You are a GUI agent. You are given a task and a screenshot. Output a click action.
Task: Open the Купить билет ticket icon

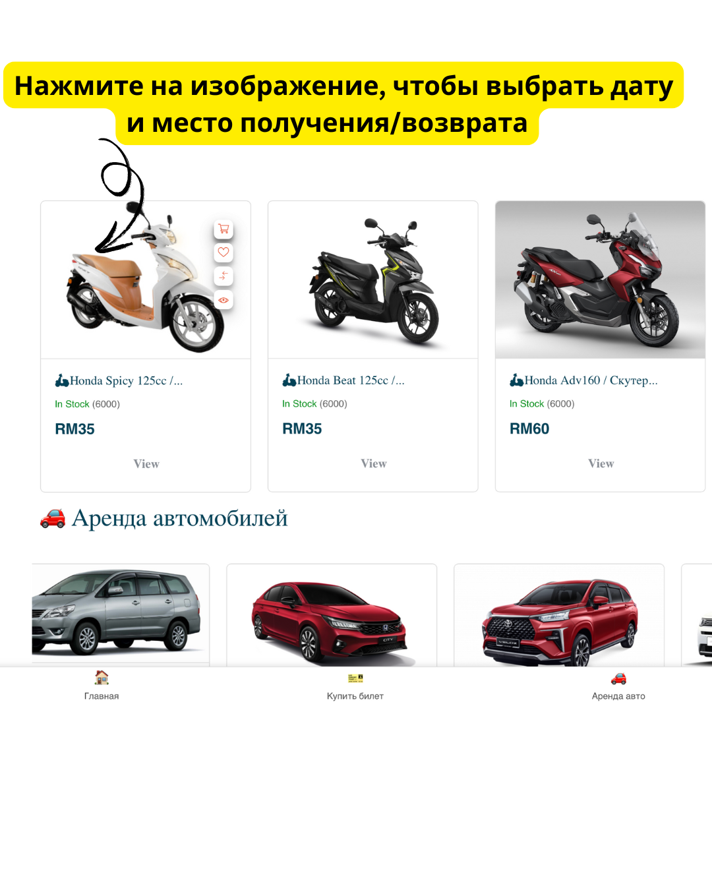(x=355, y=678)
